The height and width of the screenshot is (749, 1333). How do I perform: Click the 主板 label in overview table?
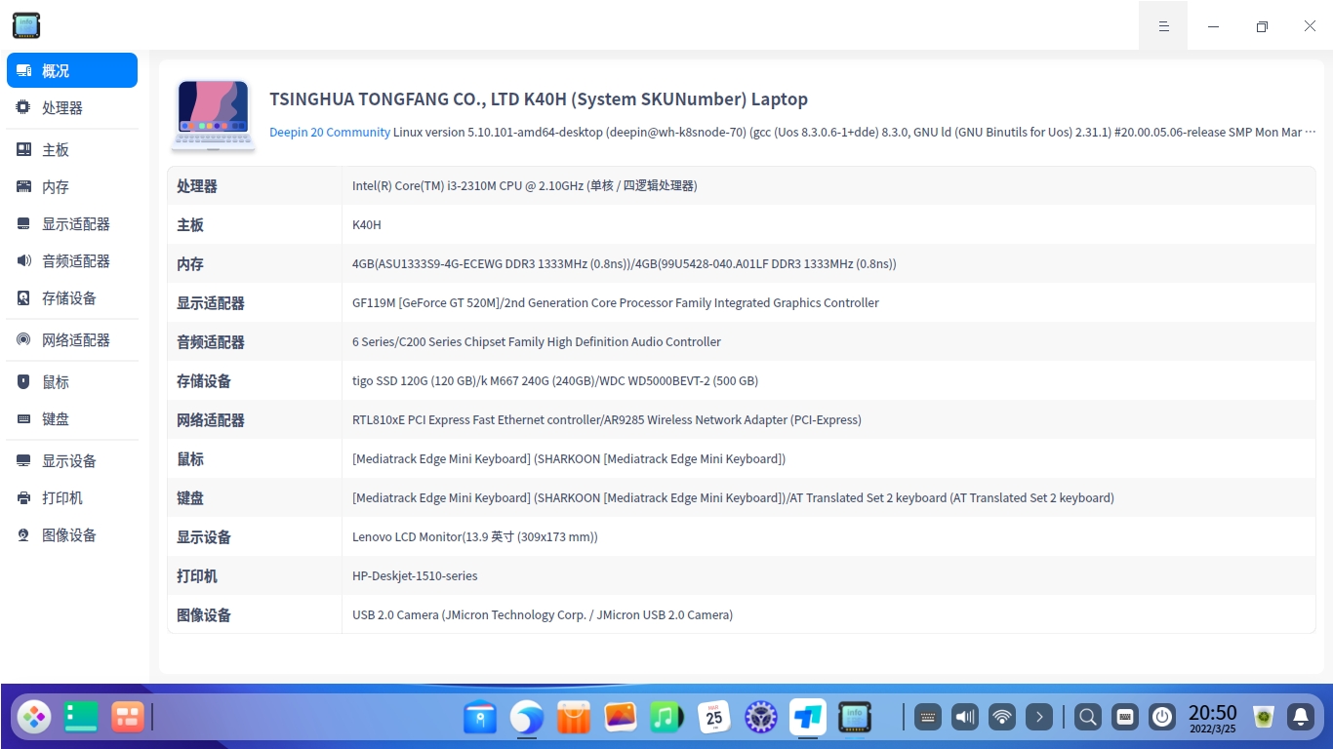pyautogui.click(x=190, y=224)
